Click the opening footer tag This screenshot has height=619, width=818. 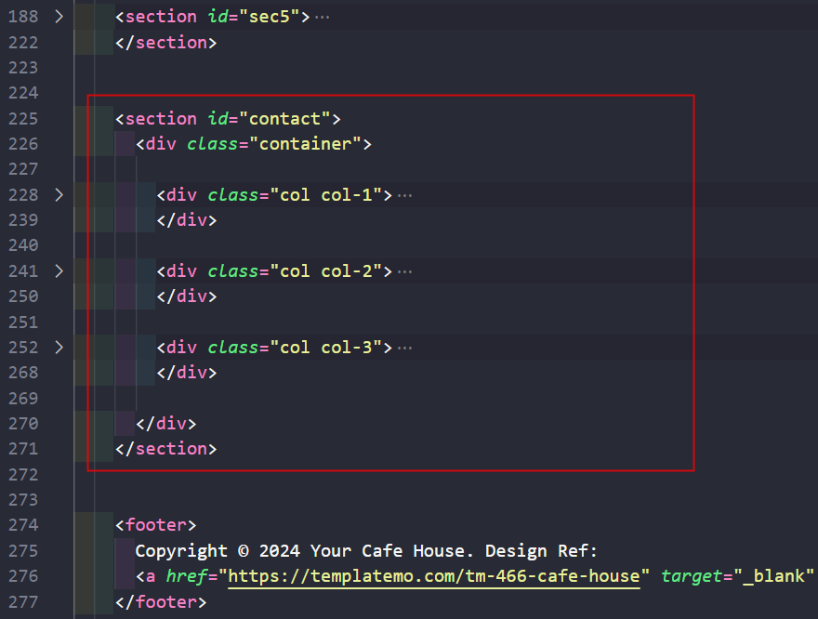(155, 525)
